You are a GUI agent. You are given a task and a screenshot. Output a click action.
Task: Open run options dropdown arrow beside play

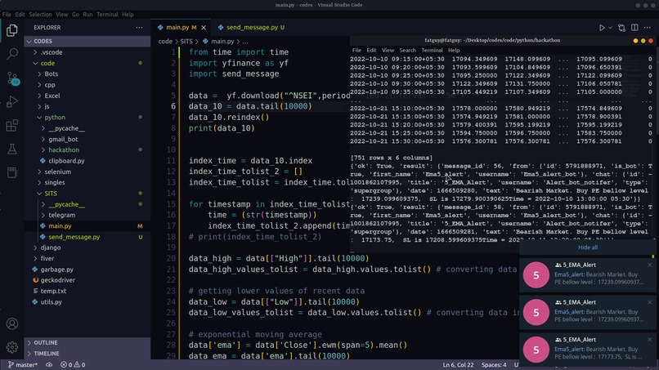[610, 28]
